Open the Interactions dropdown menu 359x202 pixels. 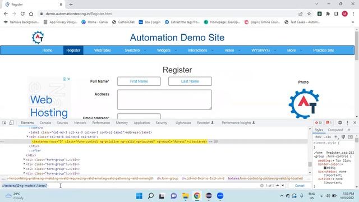(201, 50)
